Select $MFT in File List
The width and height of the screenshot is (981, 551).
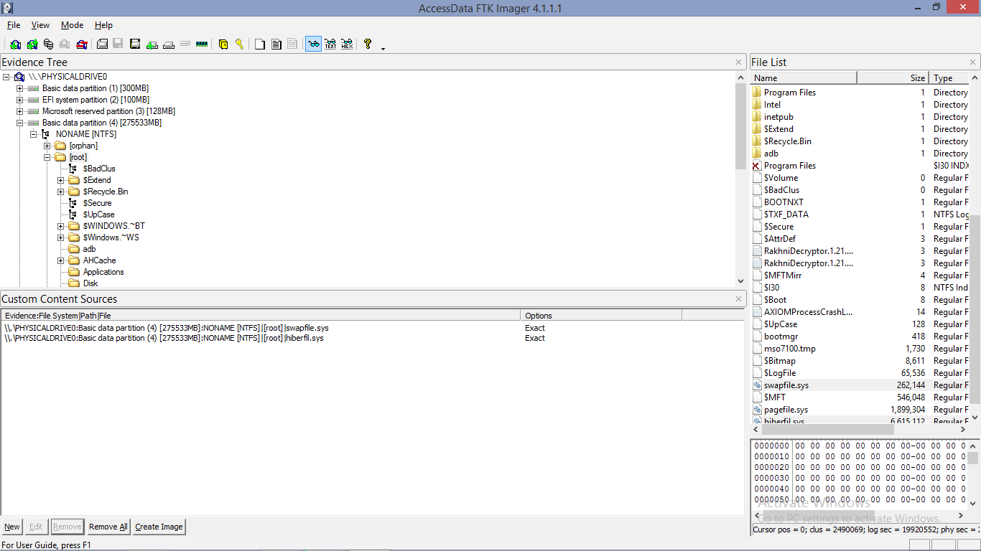pos(775,397)
